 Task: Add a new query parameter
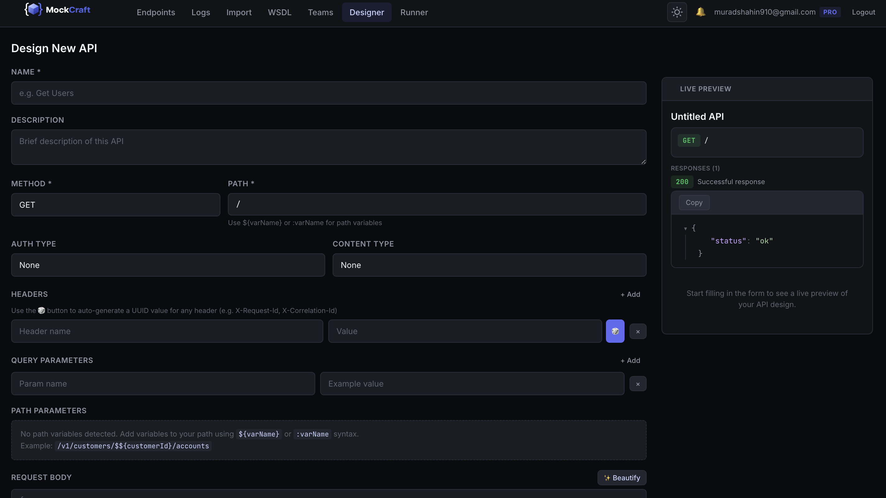[x=630, y=360]
